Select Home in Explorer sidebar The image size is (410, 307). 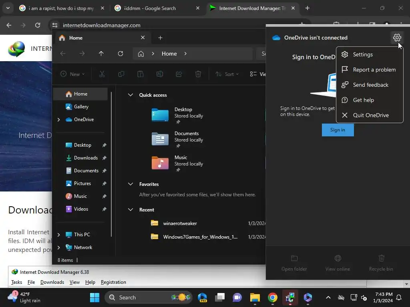pyautogui.click(x=80, y=94)
